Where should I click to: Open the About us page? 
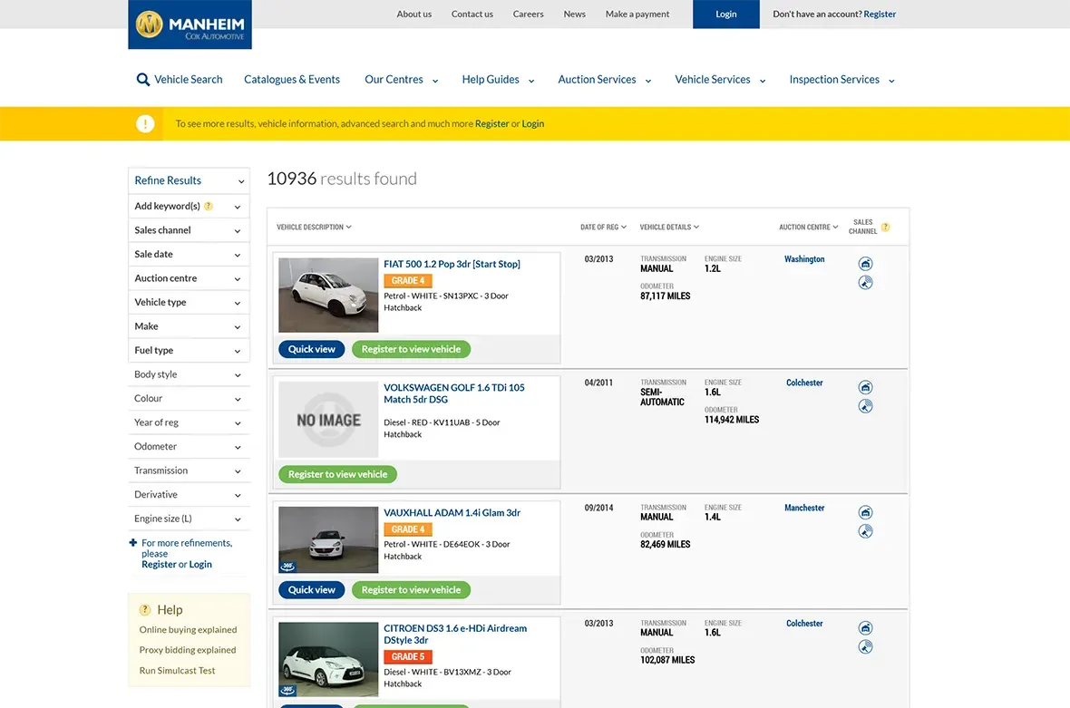point(414,15)
